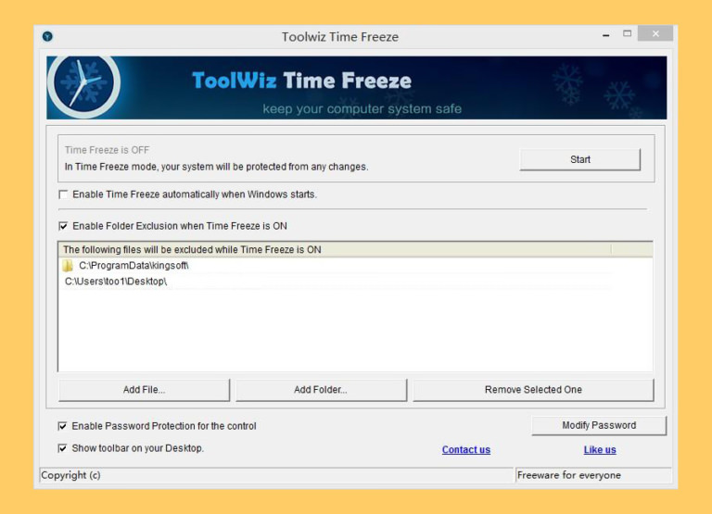Screen dimensions: 712x514
Task: Uncheck Show toolbar on your Desktop
Action: click(62, 448)
